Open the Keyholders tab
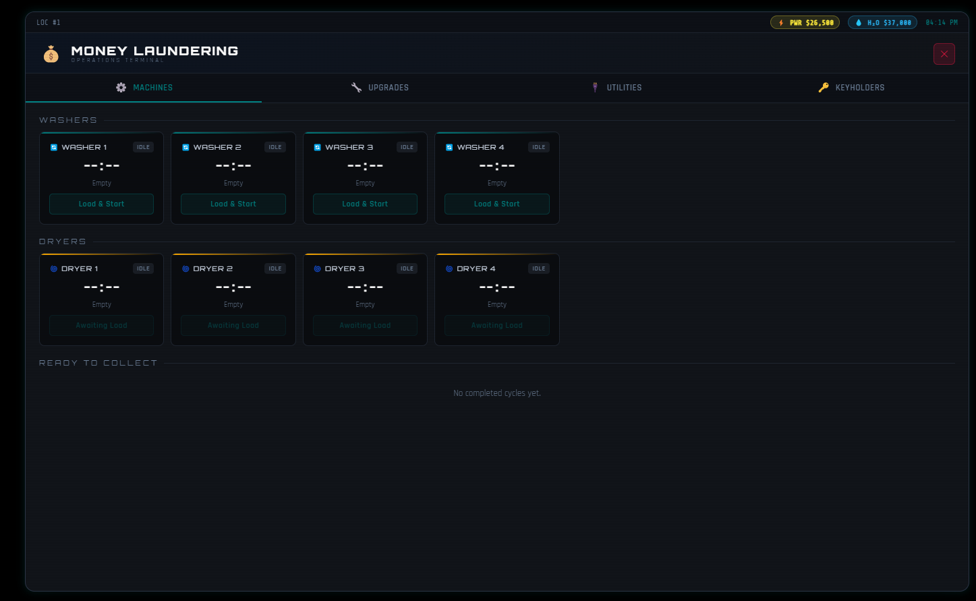This screenshot has width=976, height=601. (x=851, y=88)
